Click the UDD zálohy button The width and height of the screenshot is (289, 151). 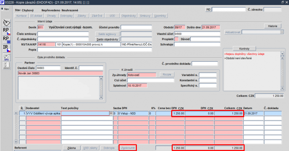(x=90, y=148)
